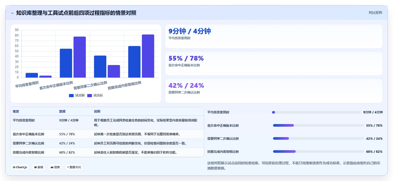This screenshot has width=393, height=181.
Task: Click table value 9分钟 / 4分钟
Action: pos(69,120)
